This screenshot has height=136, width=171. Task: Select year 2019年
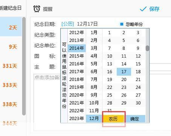[x=76, y=87]
